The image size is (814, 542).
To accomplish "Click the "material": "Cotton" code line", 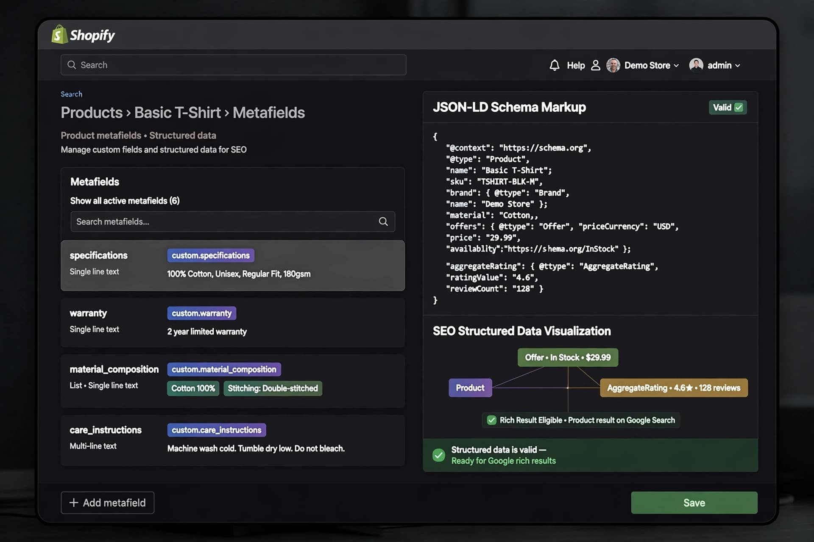I will 492,215.
